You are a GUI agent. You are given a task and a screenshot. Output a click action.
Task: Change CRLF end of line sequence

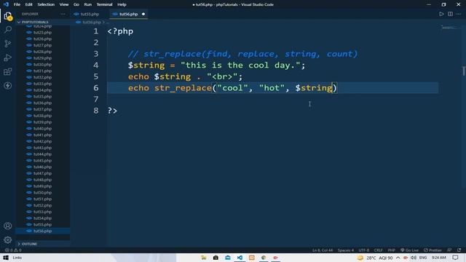tap(378, 250)
